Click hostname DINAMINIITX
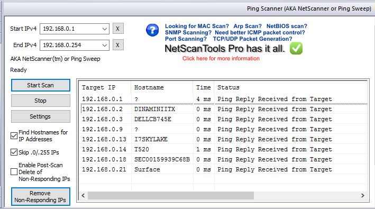This screenshot has width=375, height=209. [x=154, y=110]
